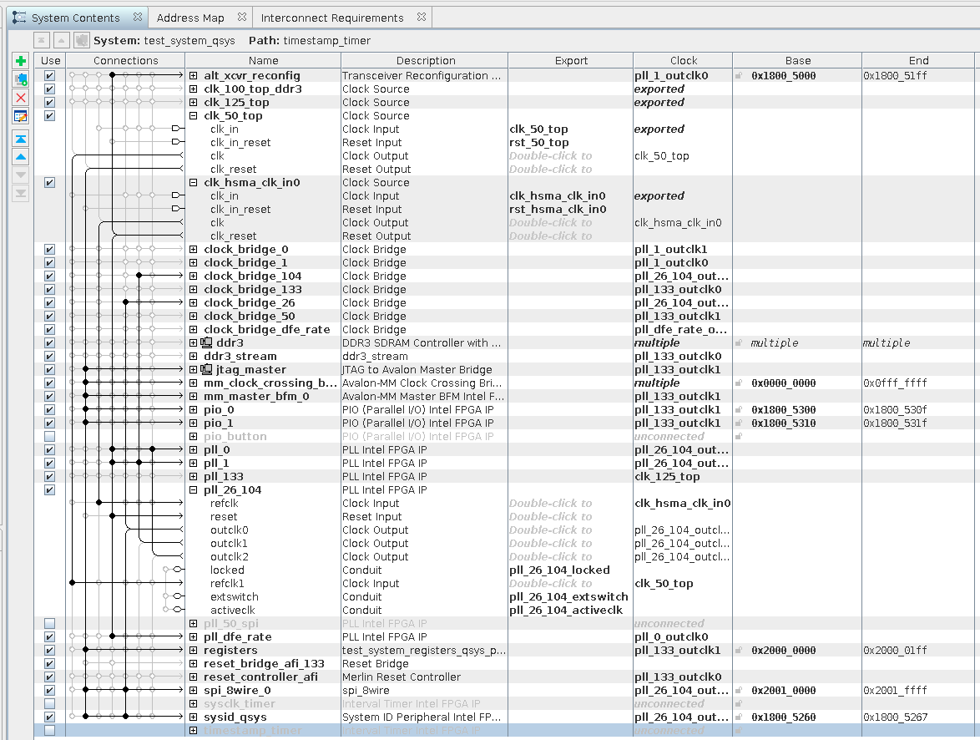Image resolution: width=980 pixels, height=740 pixels.
Task: Uncheck the Use checkbox for jtag_master
Action: (x=50, y=370)
